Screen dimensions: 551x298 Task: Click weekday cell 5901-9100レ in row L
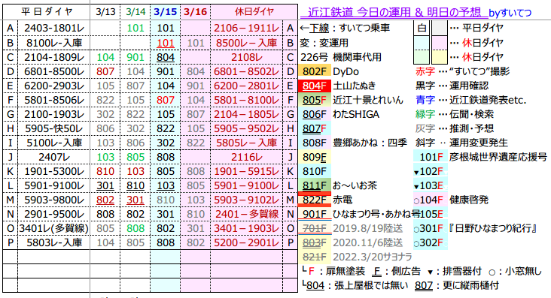(54, 186)
